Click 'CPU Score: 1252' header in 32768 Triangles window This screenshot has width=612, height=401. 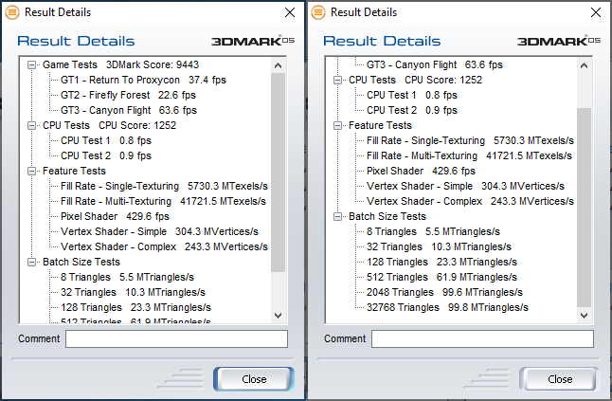click(x=443, y=80)
